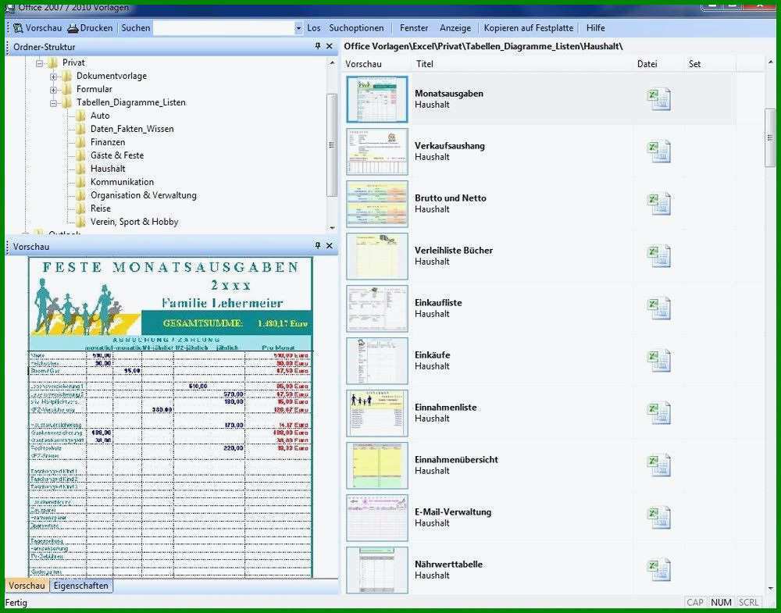The height and width of the screenshot is (613, 781).
Task: Collapse the Tabellen_Diagramme_Listen node
Action: (54, 104)
